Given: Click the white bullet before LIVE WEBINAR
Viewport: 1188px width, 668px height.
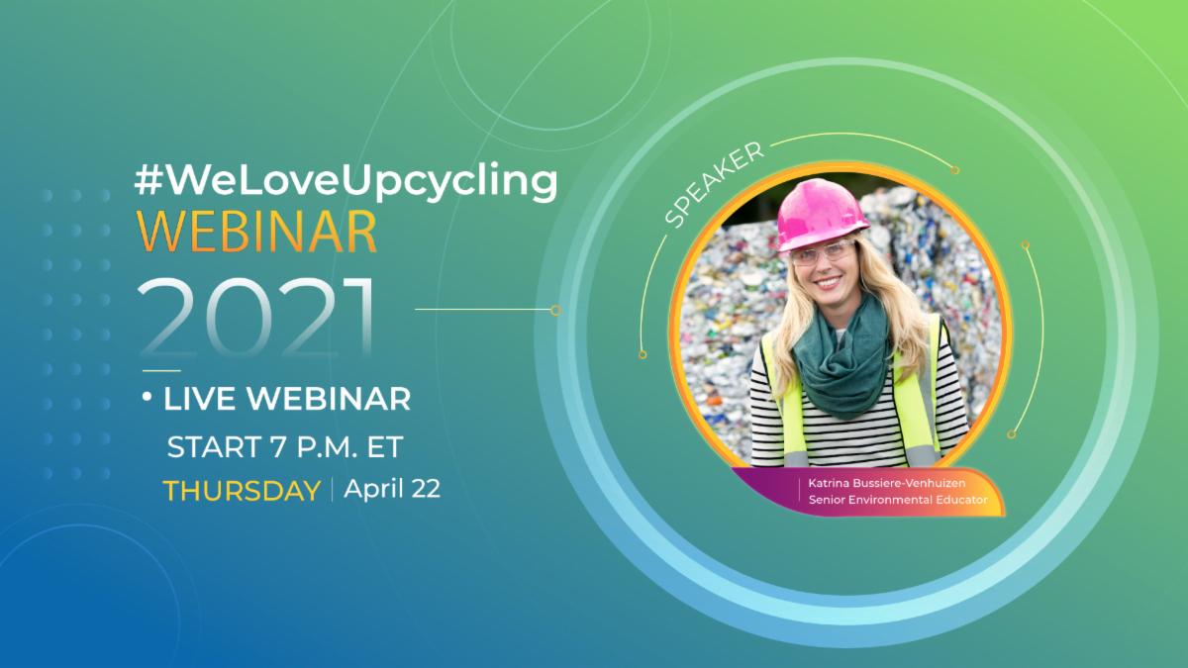Looking at the screenshot, I should coord(147,397).
